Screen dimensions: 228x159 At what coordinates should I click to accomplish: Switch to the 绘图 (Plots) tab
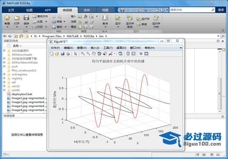(29, 10)
